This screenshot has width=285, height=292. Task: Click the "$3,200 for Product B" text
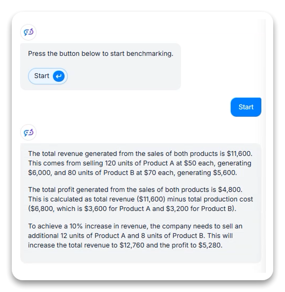click(201, 208)
